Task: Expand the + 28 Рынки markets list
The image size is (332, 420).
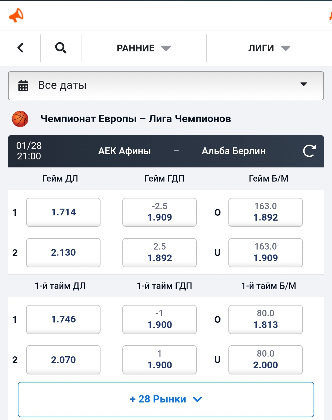Action: point(166,399)
